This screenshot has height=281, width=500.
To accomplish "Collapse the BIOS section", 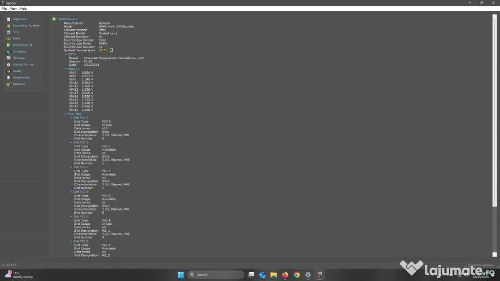I will click(x=66, y=54).
